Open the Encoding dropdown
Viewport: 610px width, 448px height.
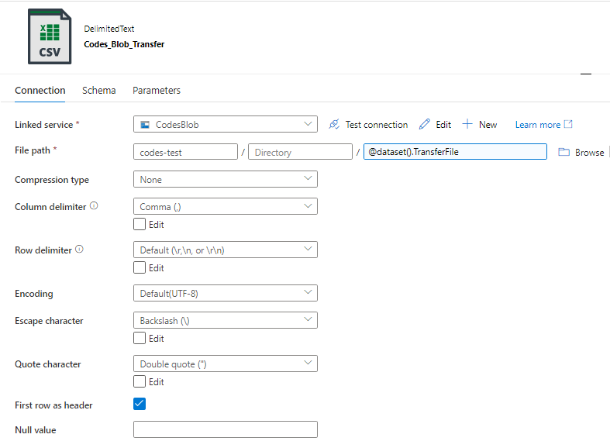click(225, 293)
